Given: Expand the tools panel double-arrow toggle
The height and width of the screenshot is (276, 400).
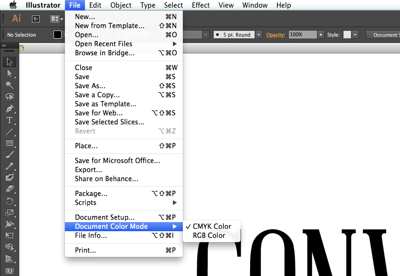Looking at the screenshot, I should coord(4,46).
